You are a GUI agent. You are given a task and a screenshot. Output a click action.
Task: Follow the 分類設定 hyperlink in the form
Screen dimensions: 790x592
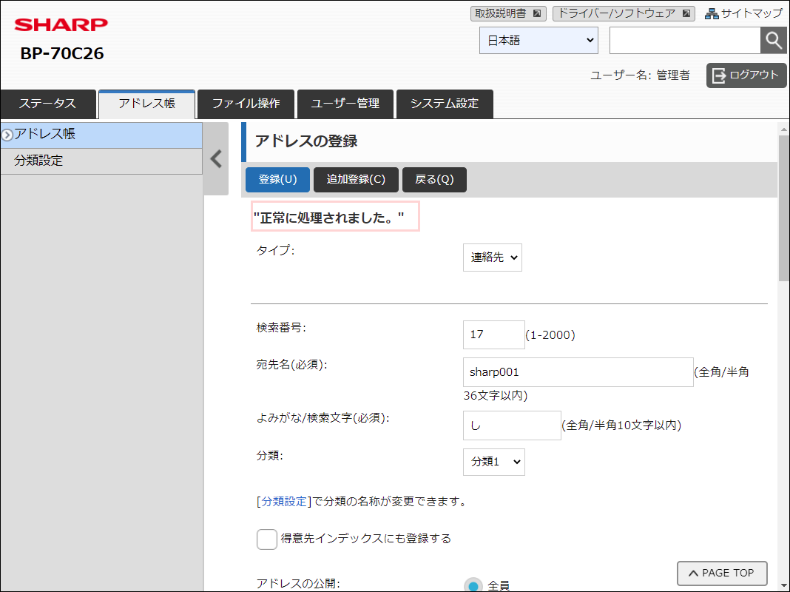tap(283, 502)
